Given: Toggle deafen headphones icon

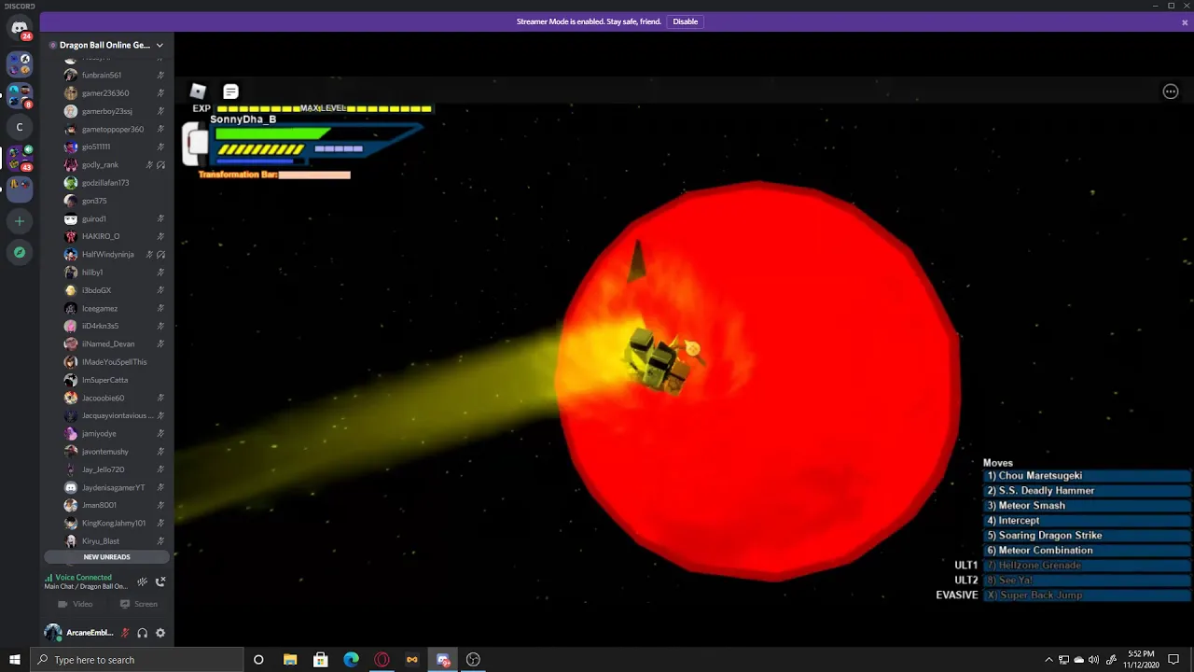Looking at the screenshot, I should pos(143,633).
